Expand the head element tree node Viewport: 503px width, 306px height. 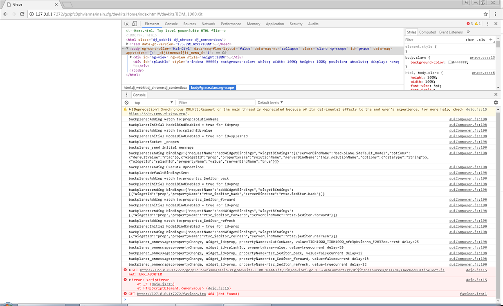tap(128, 44)
